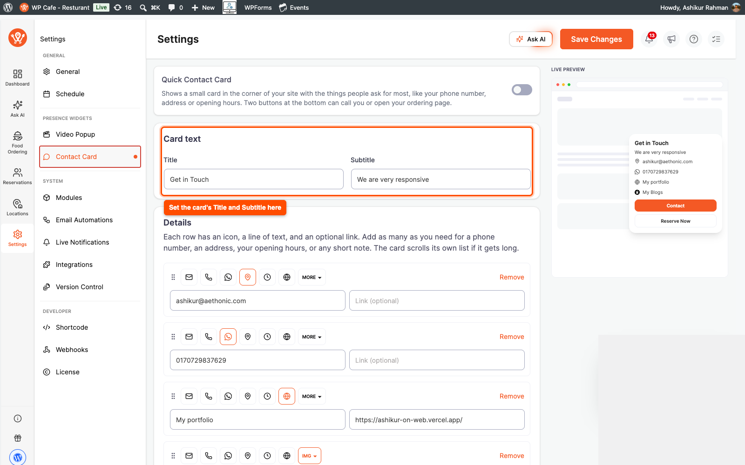
Task: Expand the IMG dropdown in last row
Action: click(x=310, y=456)
